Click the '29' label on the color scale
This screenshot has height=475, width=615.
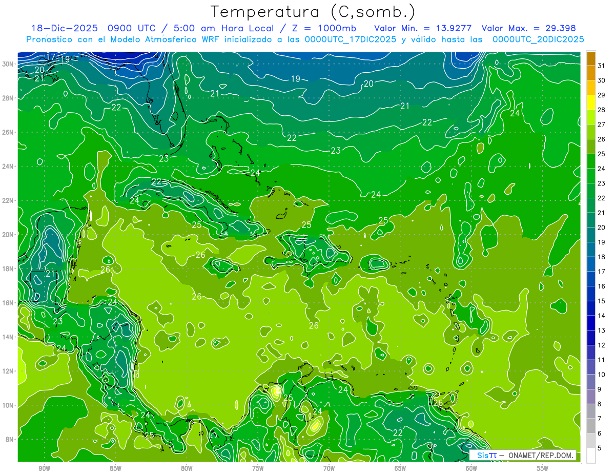602,95
